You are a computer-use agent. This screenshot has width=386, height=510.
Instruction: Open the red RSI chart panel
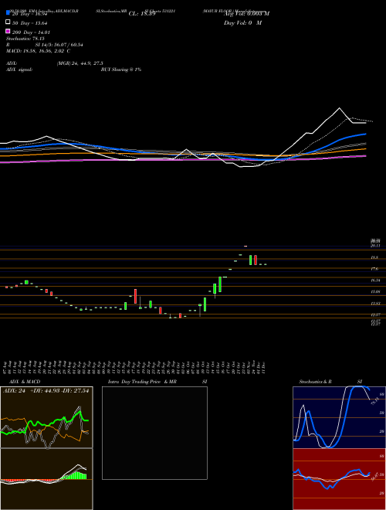point(339,479)
